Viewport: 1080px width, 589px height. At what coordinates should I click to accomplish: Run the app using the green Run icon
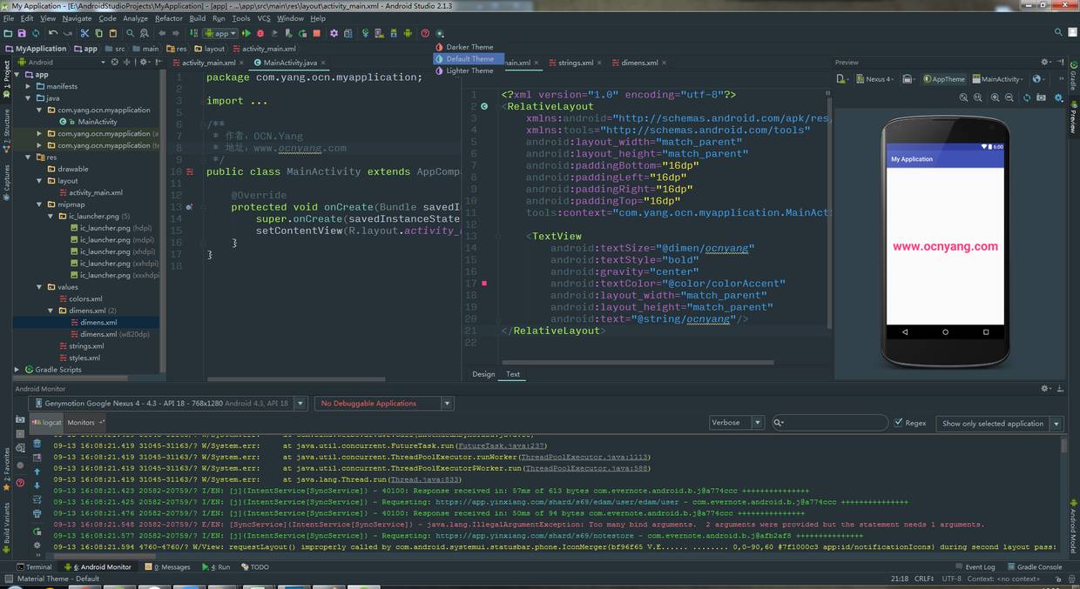point(247,33)
